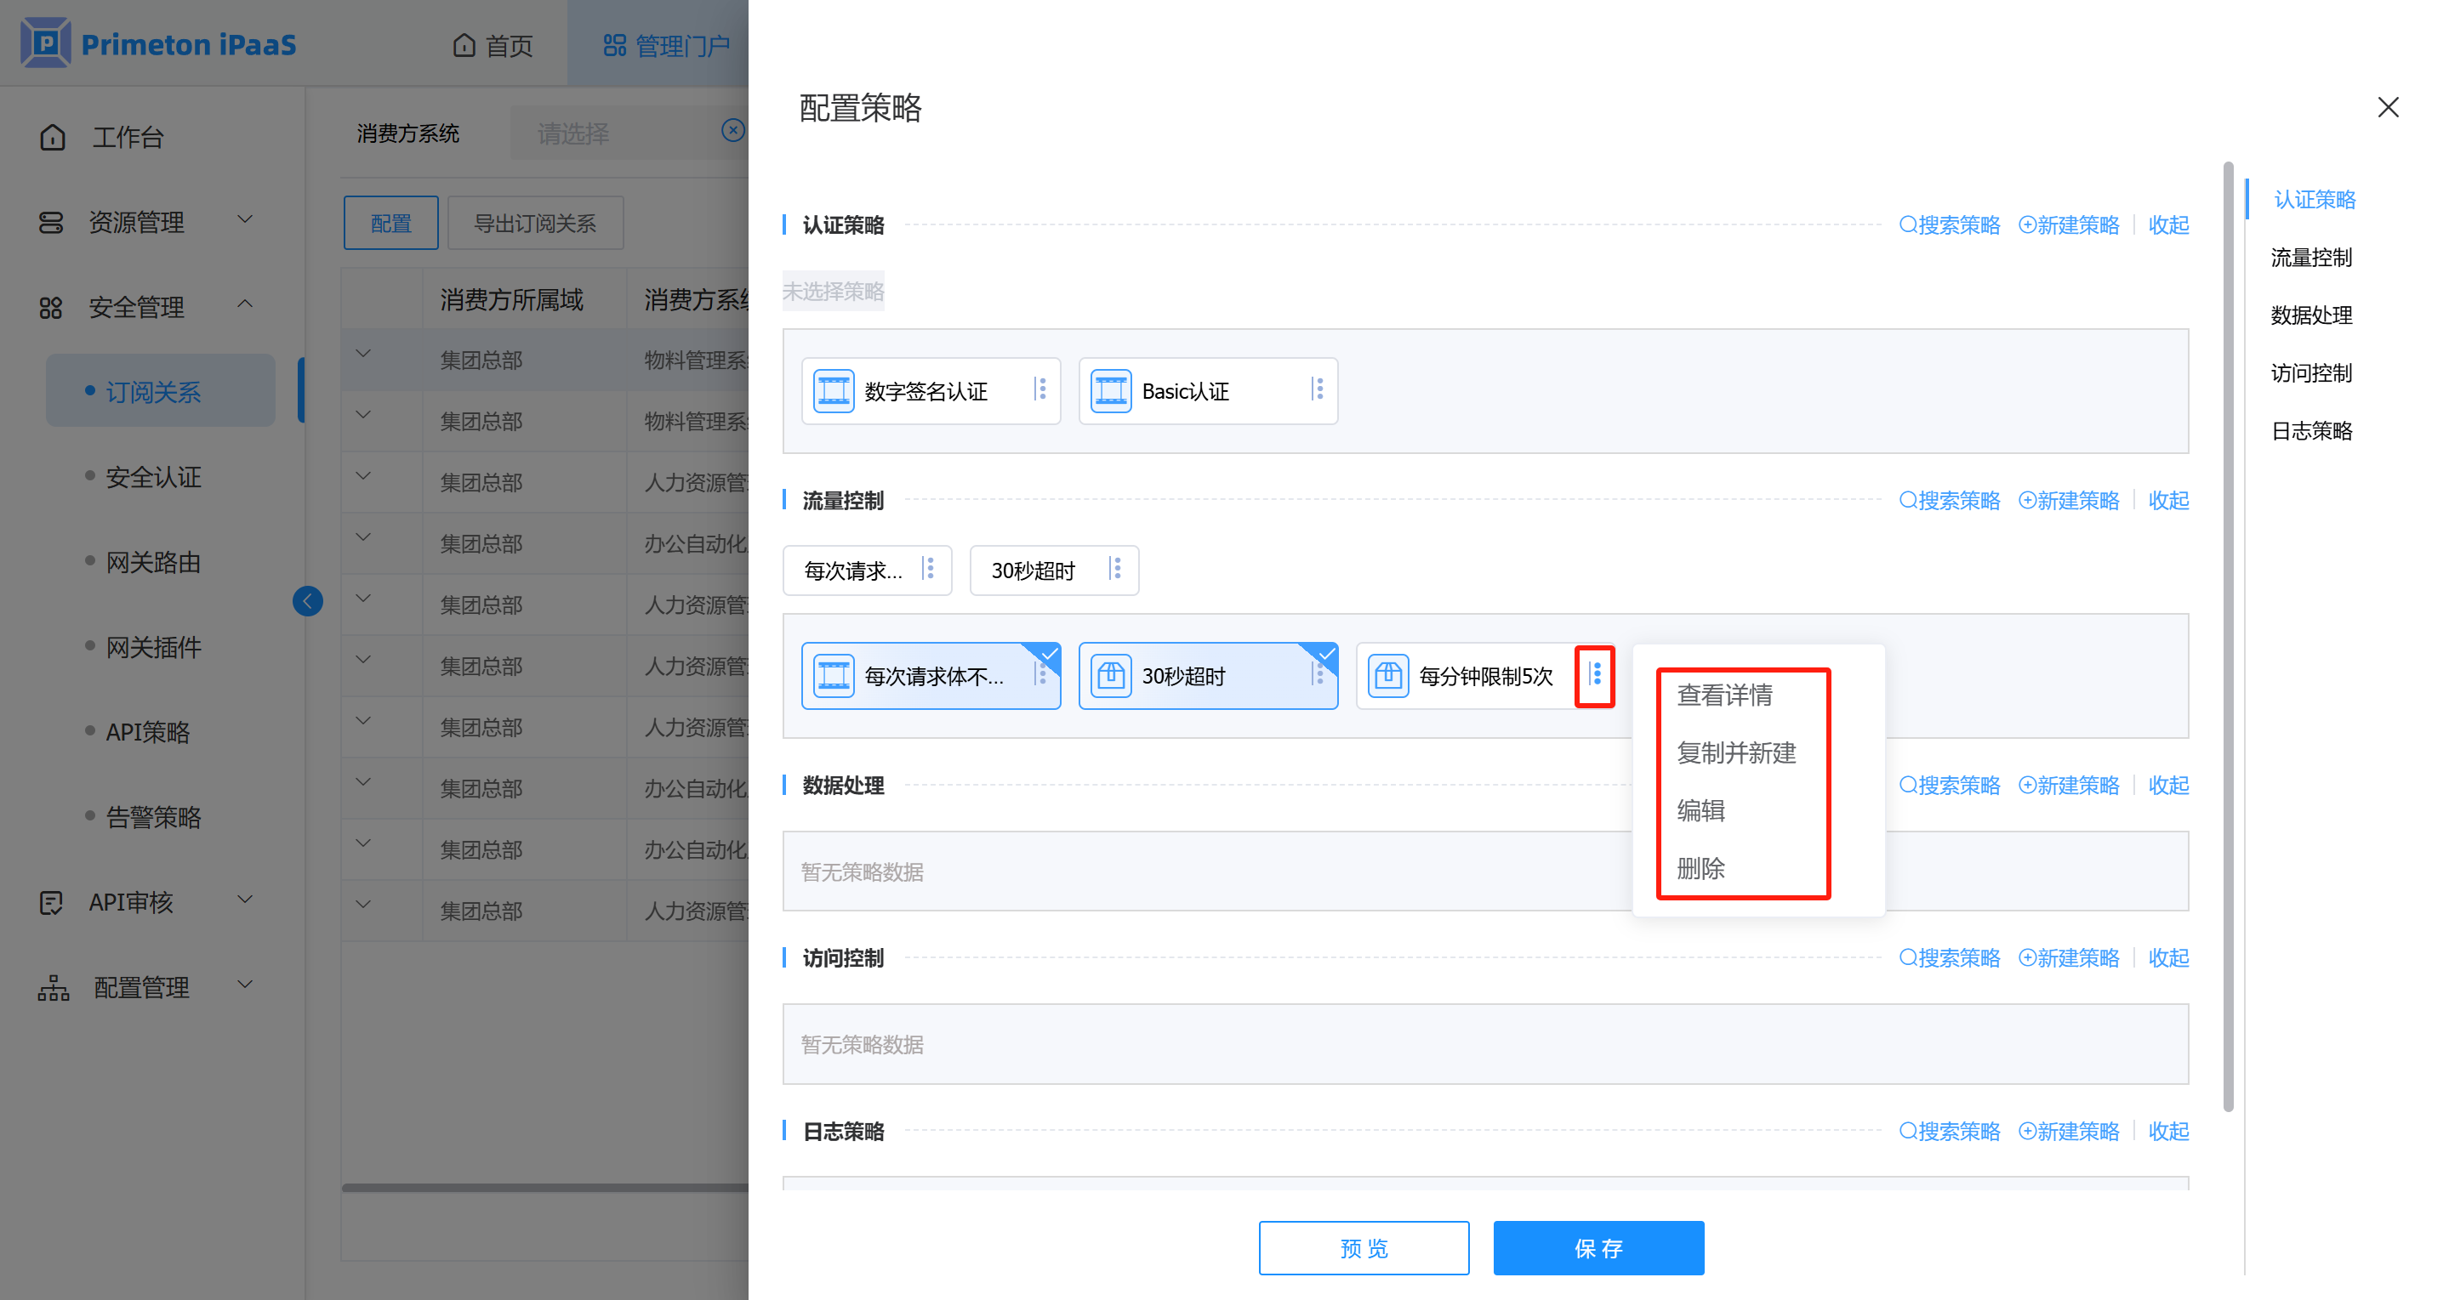
Task: Click the 保存 button
Action: [1598, 1248]
